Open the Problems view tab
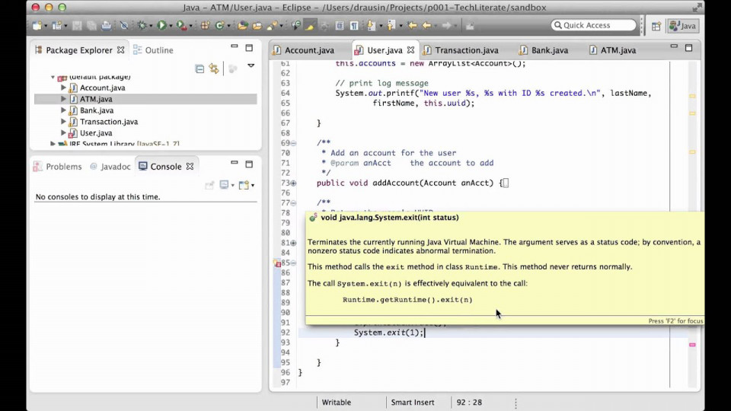 coord(58,167)
